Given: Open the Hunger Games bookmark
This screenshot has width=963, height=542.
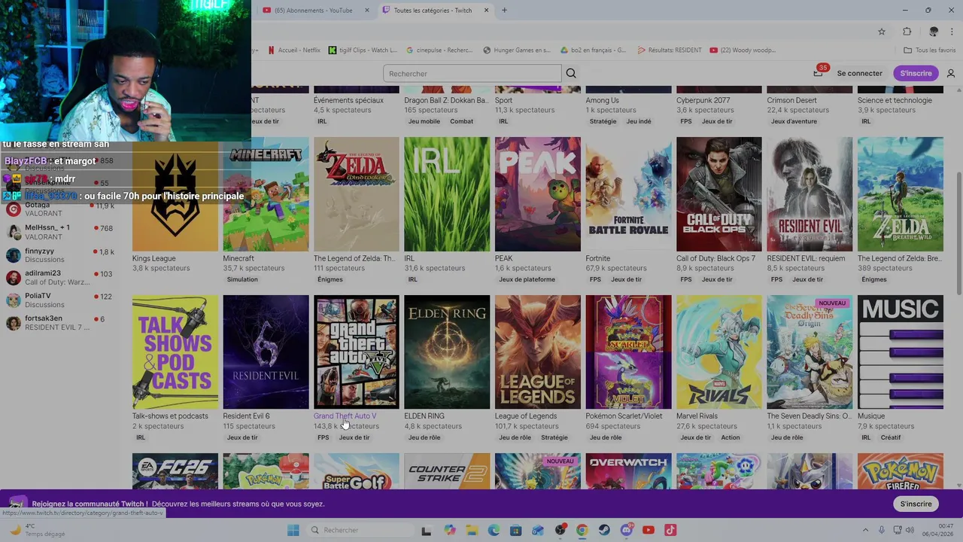Looking at the screenshot, I should (517, 50).
